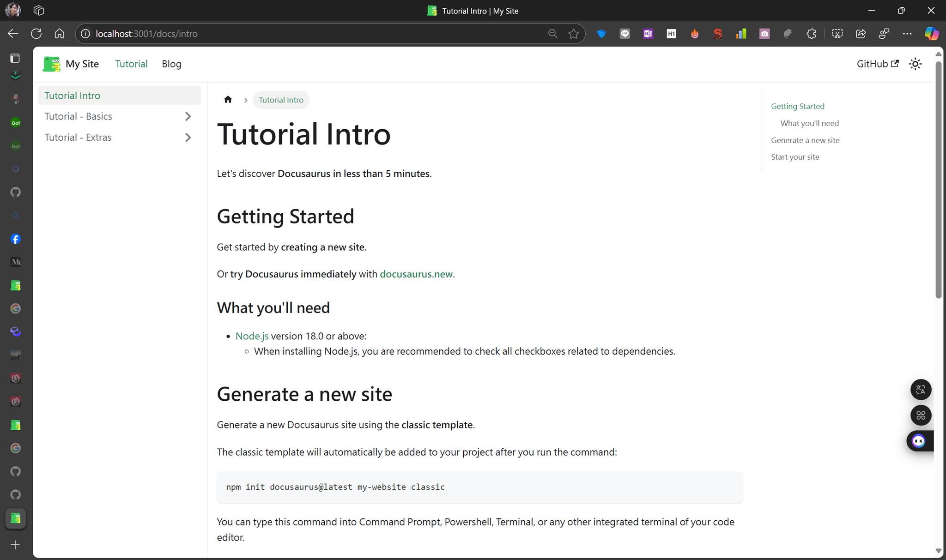The height and width of the screenshot is (560, 946).
Task: Open the OneNote clipper extension
Action: coord(648,34)
